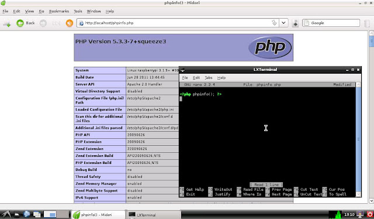Click the news feed icon in the address bar

pos(274,23)
